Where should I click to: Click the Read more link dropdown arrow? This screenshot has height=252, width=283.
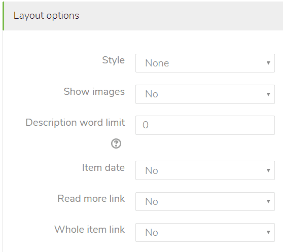point(268,201)
